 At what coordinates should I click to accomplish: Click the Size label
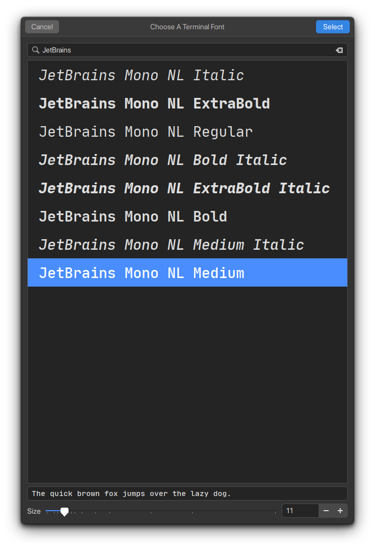click(33, 511)
